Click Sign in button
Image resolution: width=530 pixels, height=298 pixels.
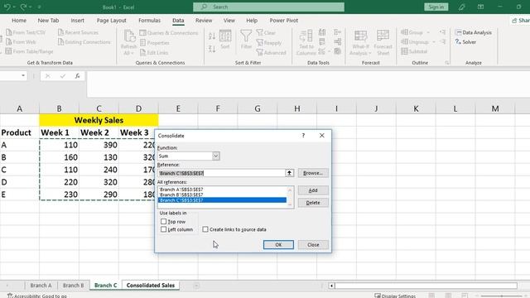[x=436, y=7]
